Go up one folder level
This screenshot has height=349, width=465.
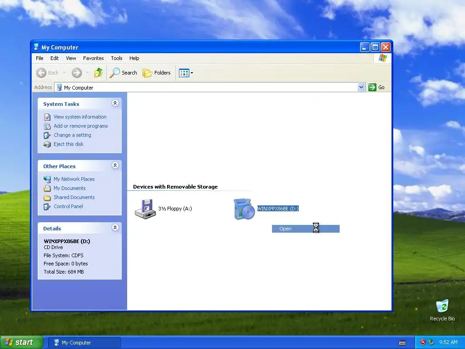point(99,73)
